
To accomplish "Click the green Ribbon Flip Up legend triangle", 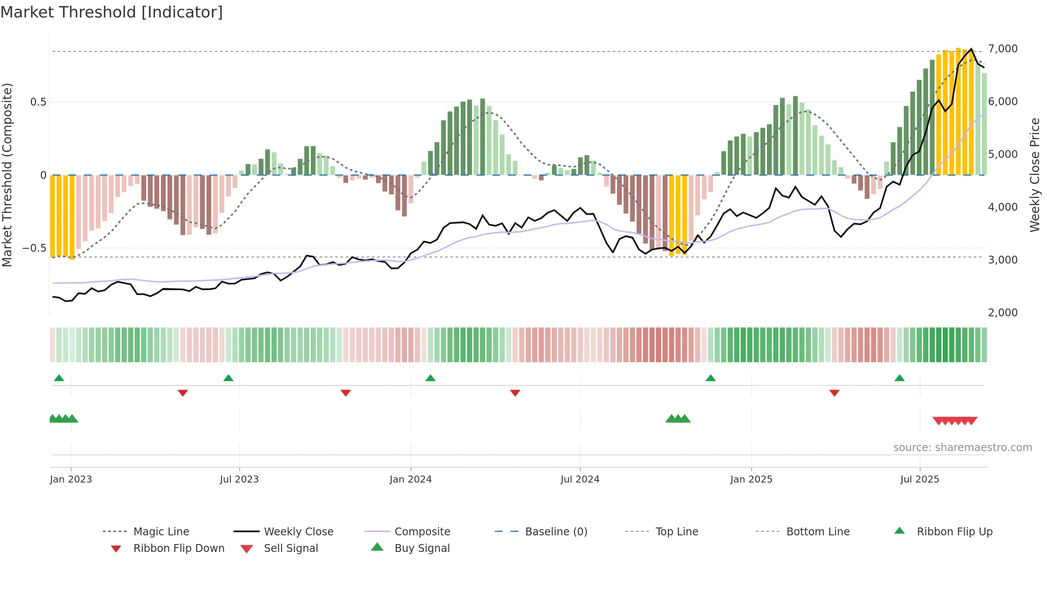I will click(900, 531).
